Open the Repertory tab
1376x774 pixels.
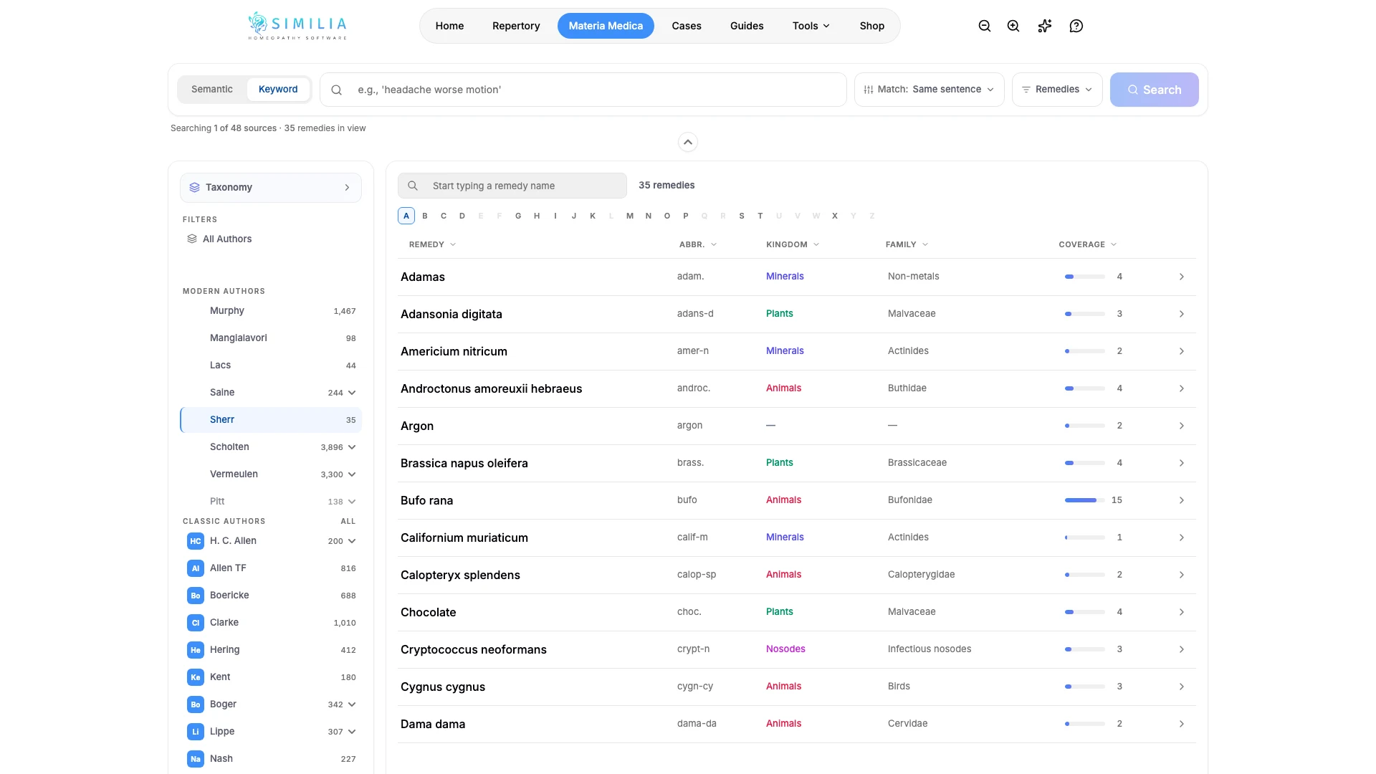[516, 26]
